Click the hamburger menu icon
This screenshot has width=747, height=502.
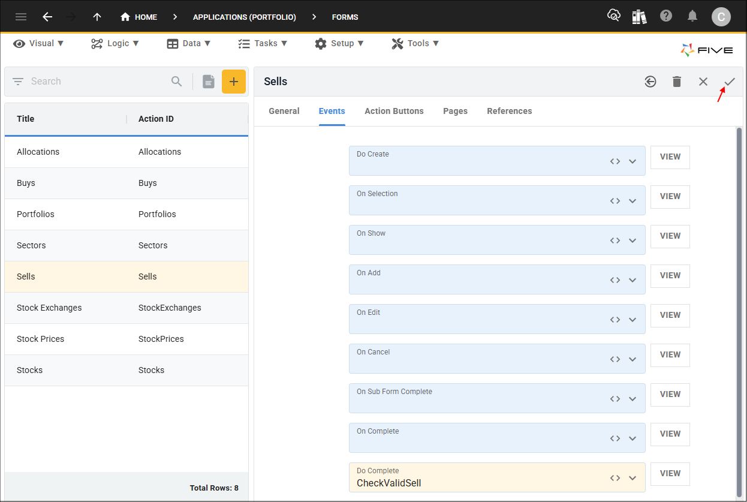[x=21, y=17]
